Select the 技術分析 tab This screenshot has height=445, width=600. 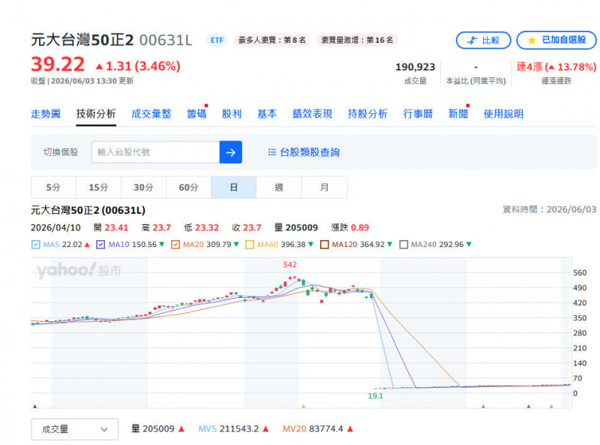click(96, 114)
